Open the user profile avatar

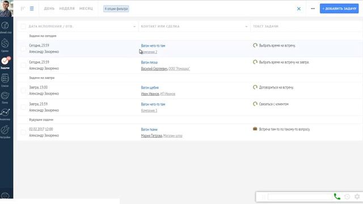(x=6, y=8)
